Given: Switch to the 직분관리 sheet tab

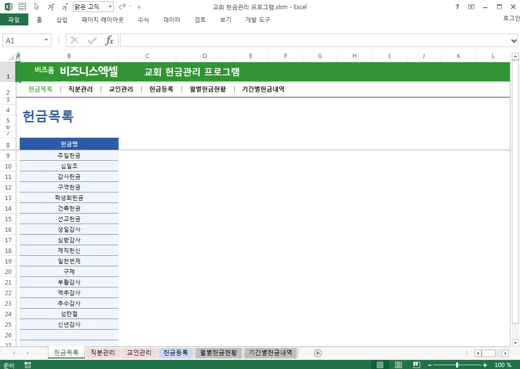Looking at the screenshot, I should tap(103, 353).
